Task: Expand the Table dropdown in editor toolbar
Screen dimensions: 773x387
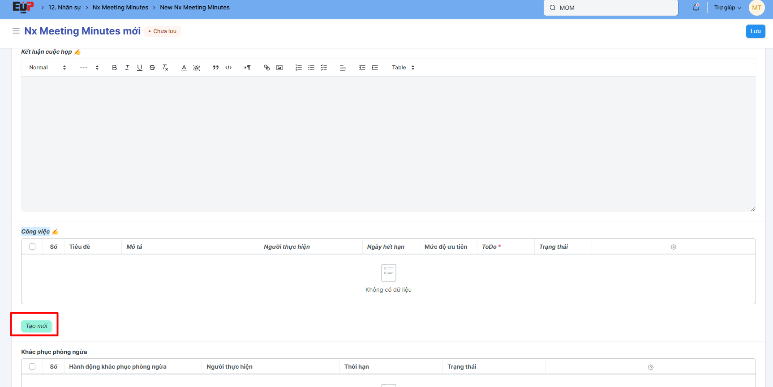Action: coord(403,68)
